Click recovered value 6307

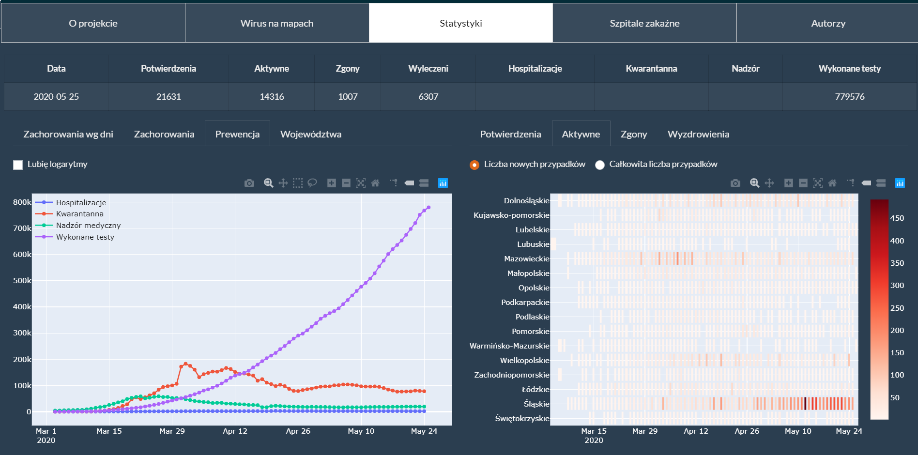(428, 96)
